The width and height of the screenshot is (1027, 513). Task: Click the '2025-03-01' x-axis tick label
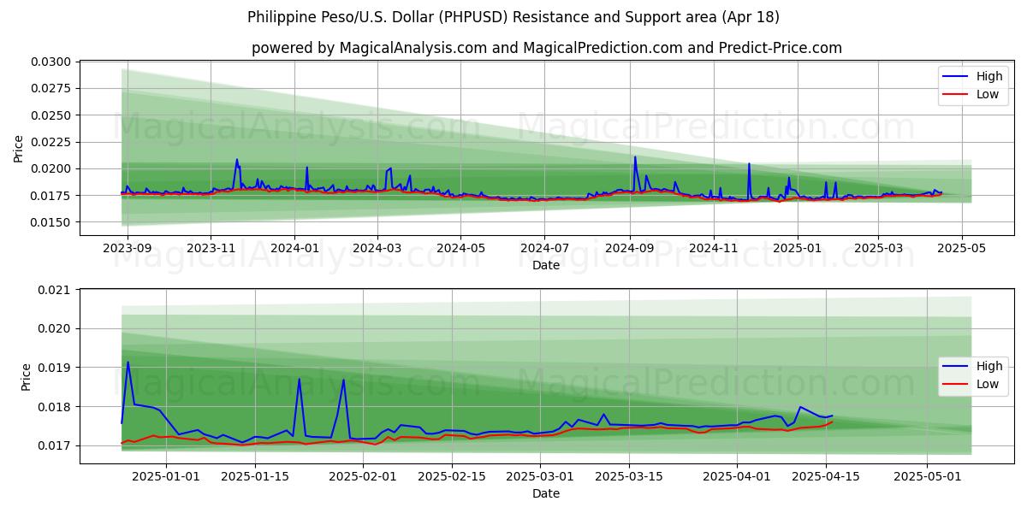coord(540,476)
